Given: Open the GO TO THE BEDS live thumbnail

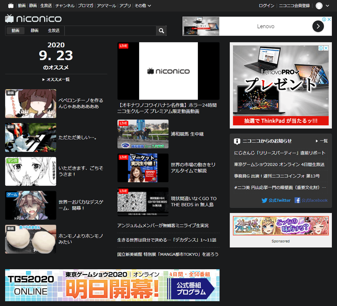Looking at the screenshot, I should (143, 202).
